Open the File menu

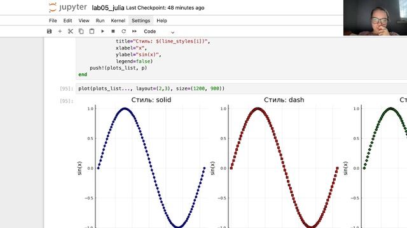pyautogui.click(x=53, y=21)
